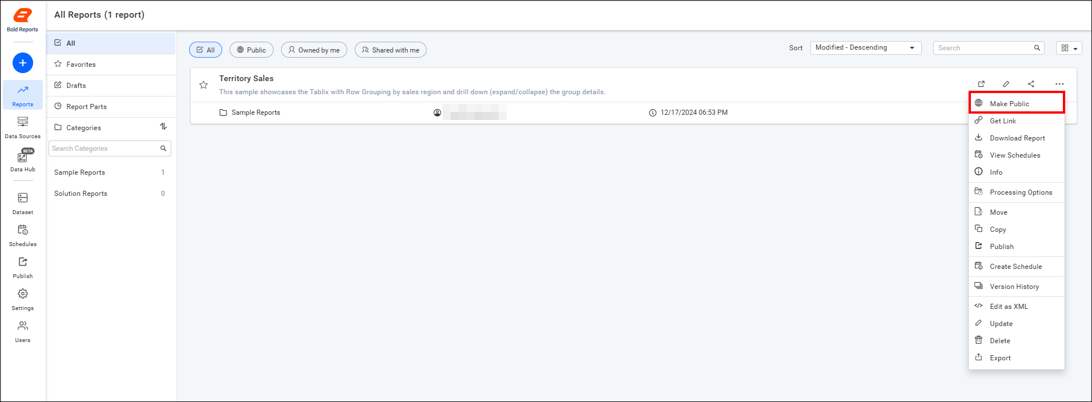The image size is (1092, 402).
Task: Mark Territory Sales as favorite star
Action: (203, 85)
